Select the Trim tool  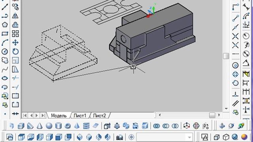point(15,78)
